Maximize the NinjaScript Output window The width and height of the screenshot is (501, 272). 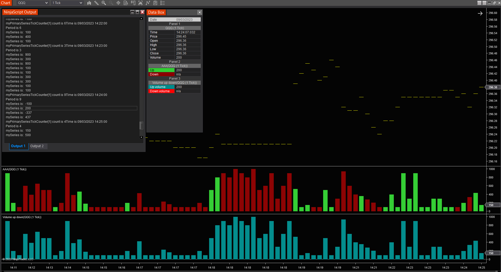(x=137, y=12)
